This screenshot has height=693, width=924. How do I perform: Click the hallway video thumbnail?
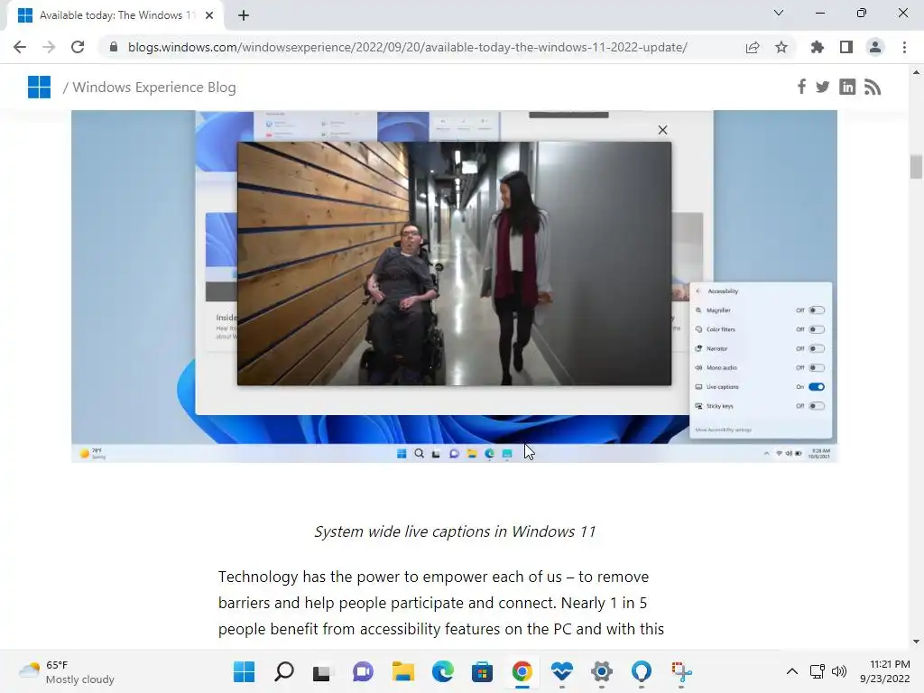tap(454, 263)
